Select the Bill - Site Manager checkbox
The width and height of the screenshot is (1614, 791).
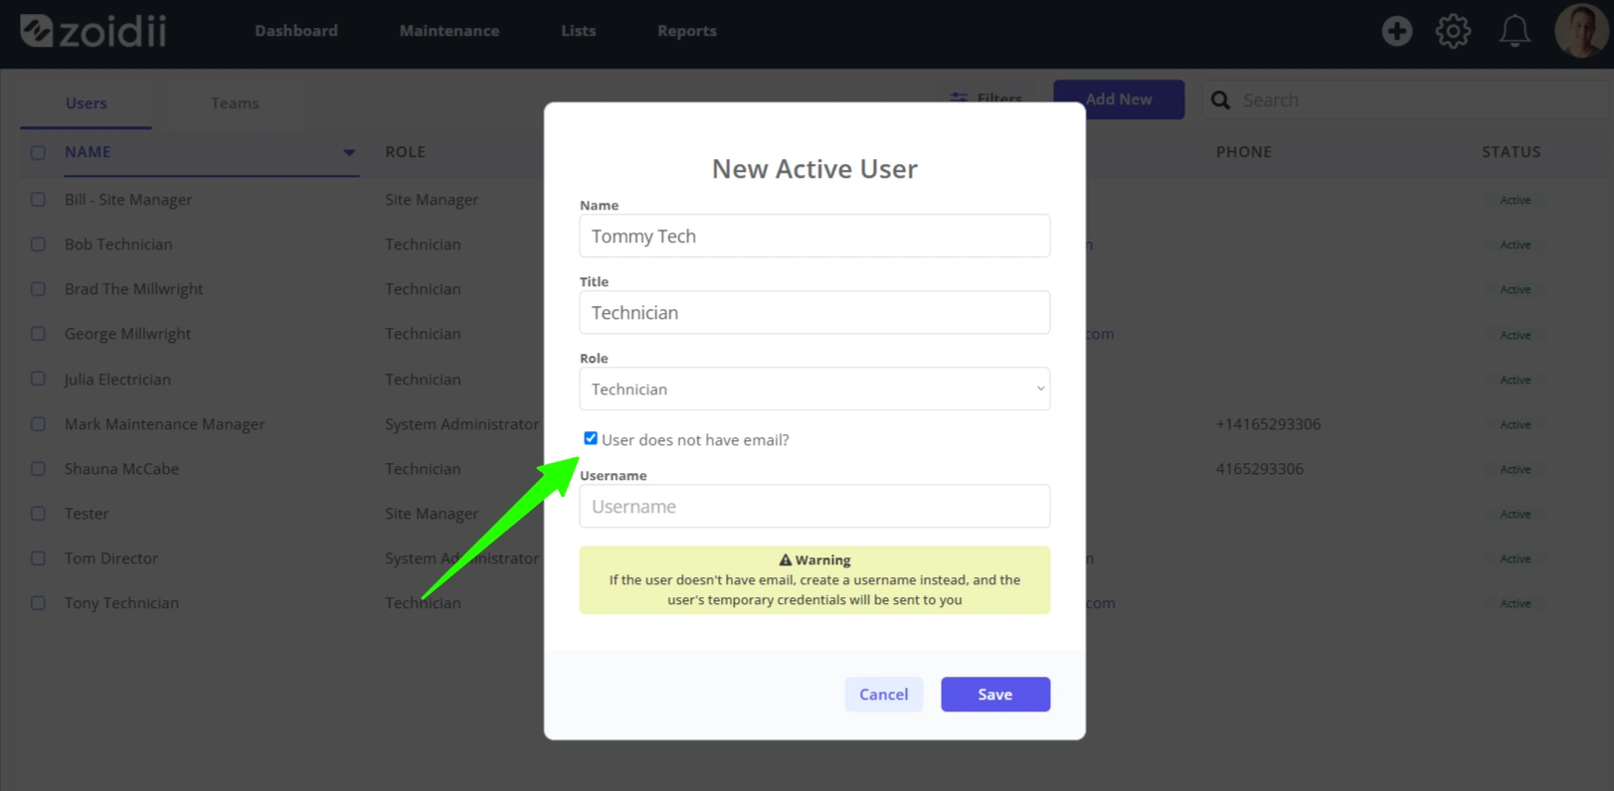(38, 200)
